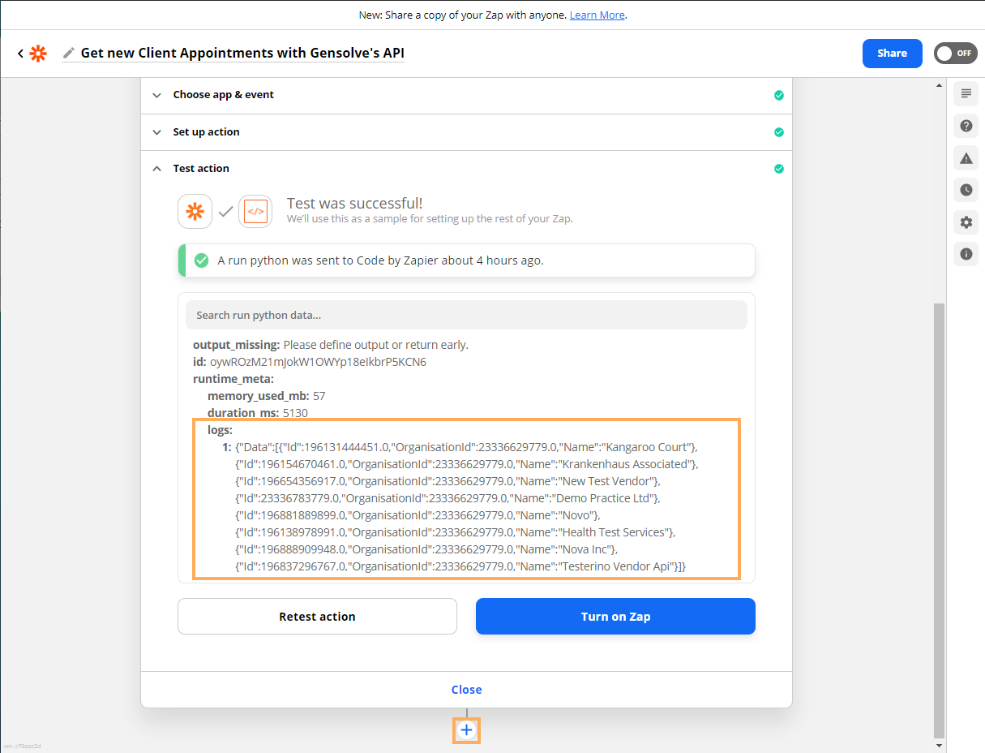Click the run python sent message text

tap(381, 260)
